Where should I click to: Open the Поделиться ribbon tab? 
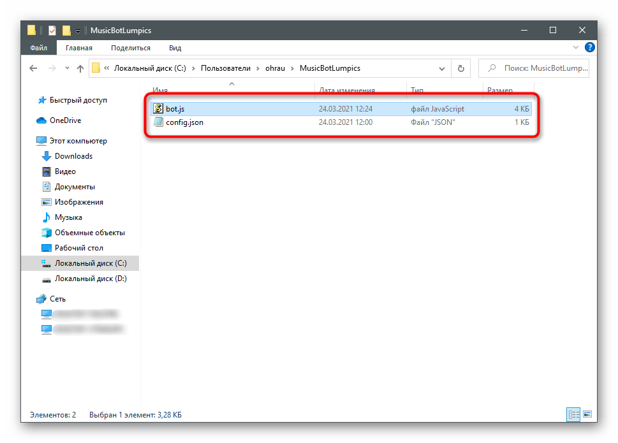(130, 48)
